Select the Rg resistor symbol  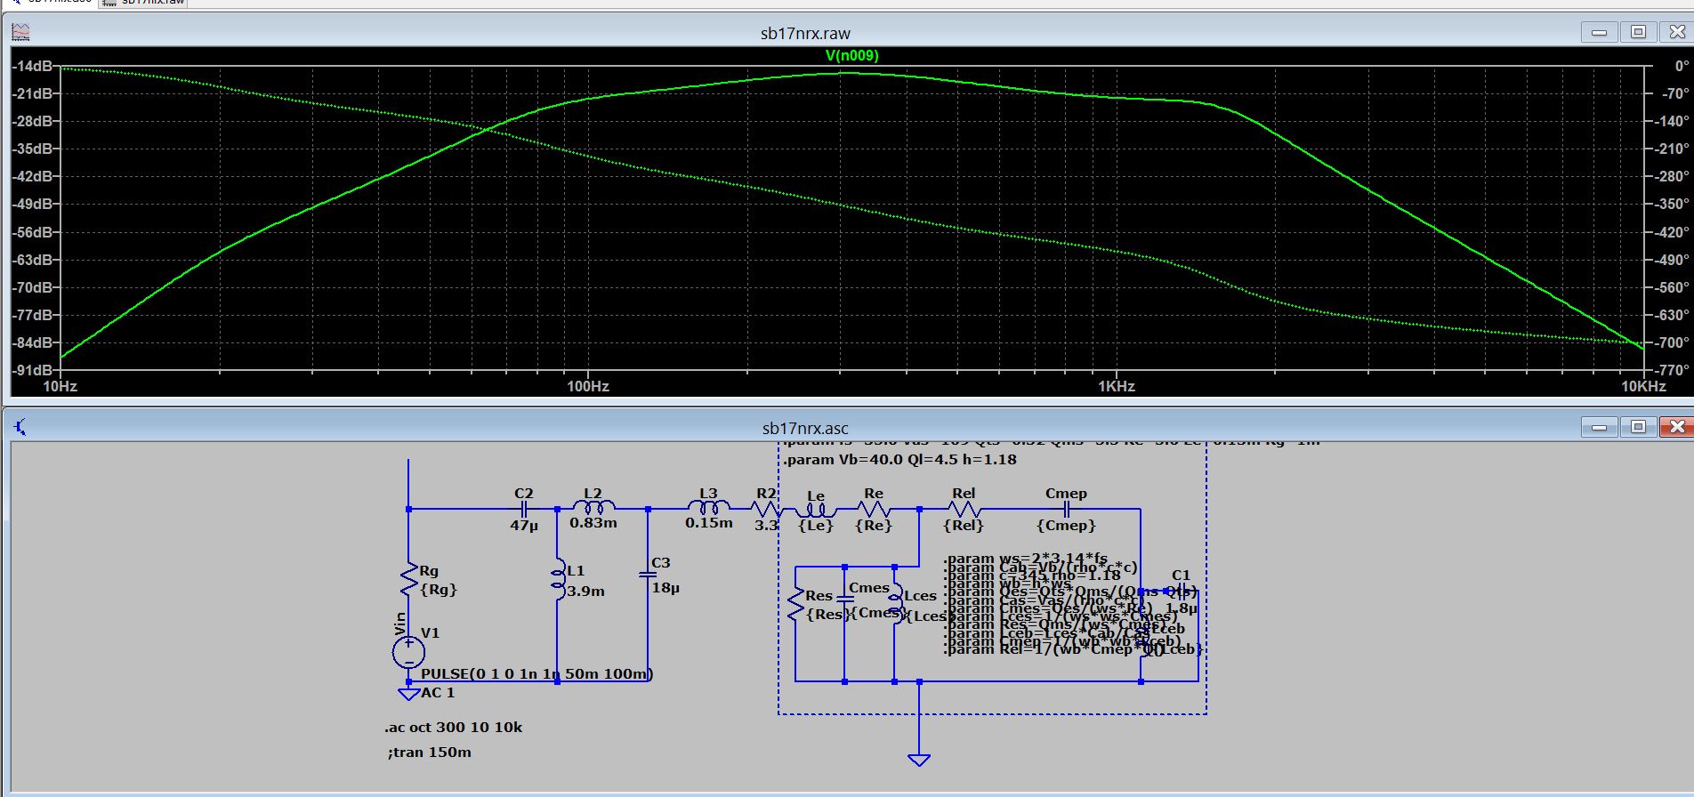408,579
